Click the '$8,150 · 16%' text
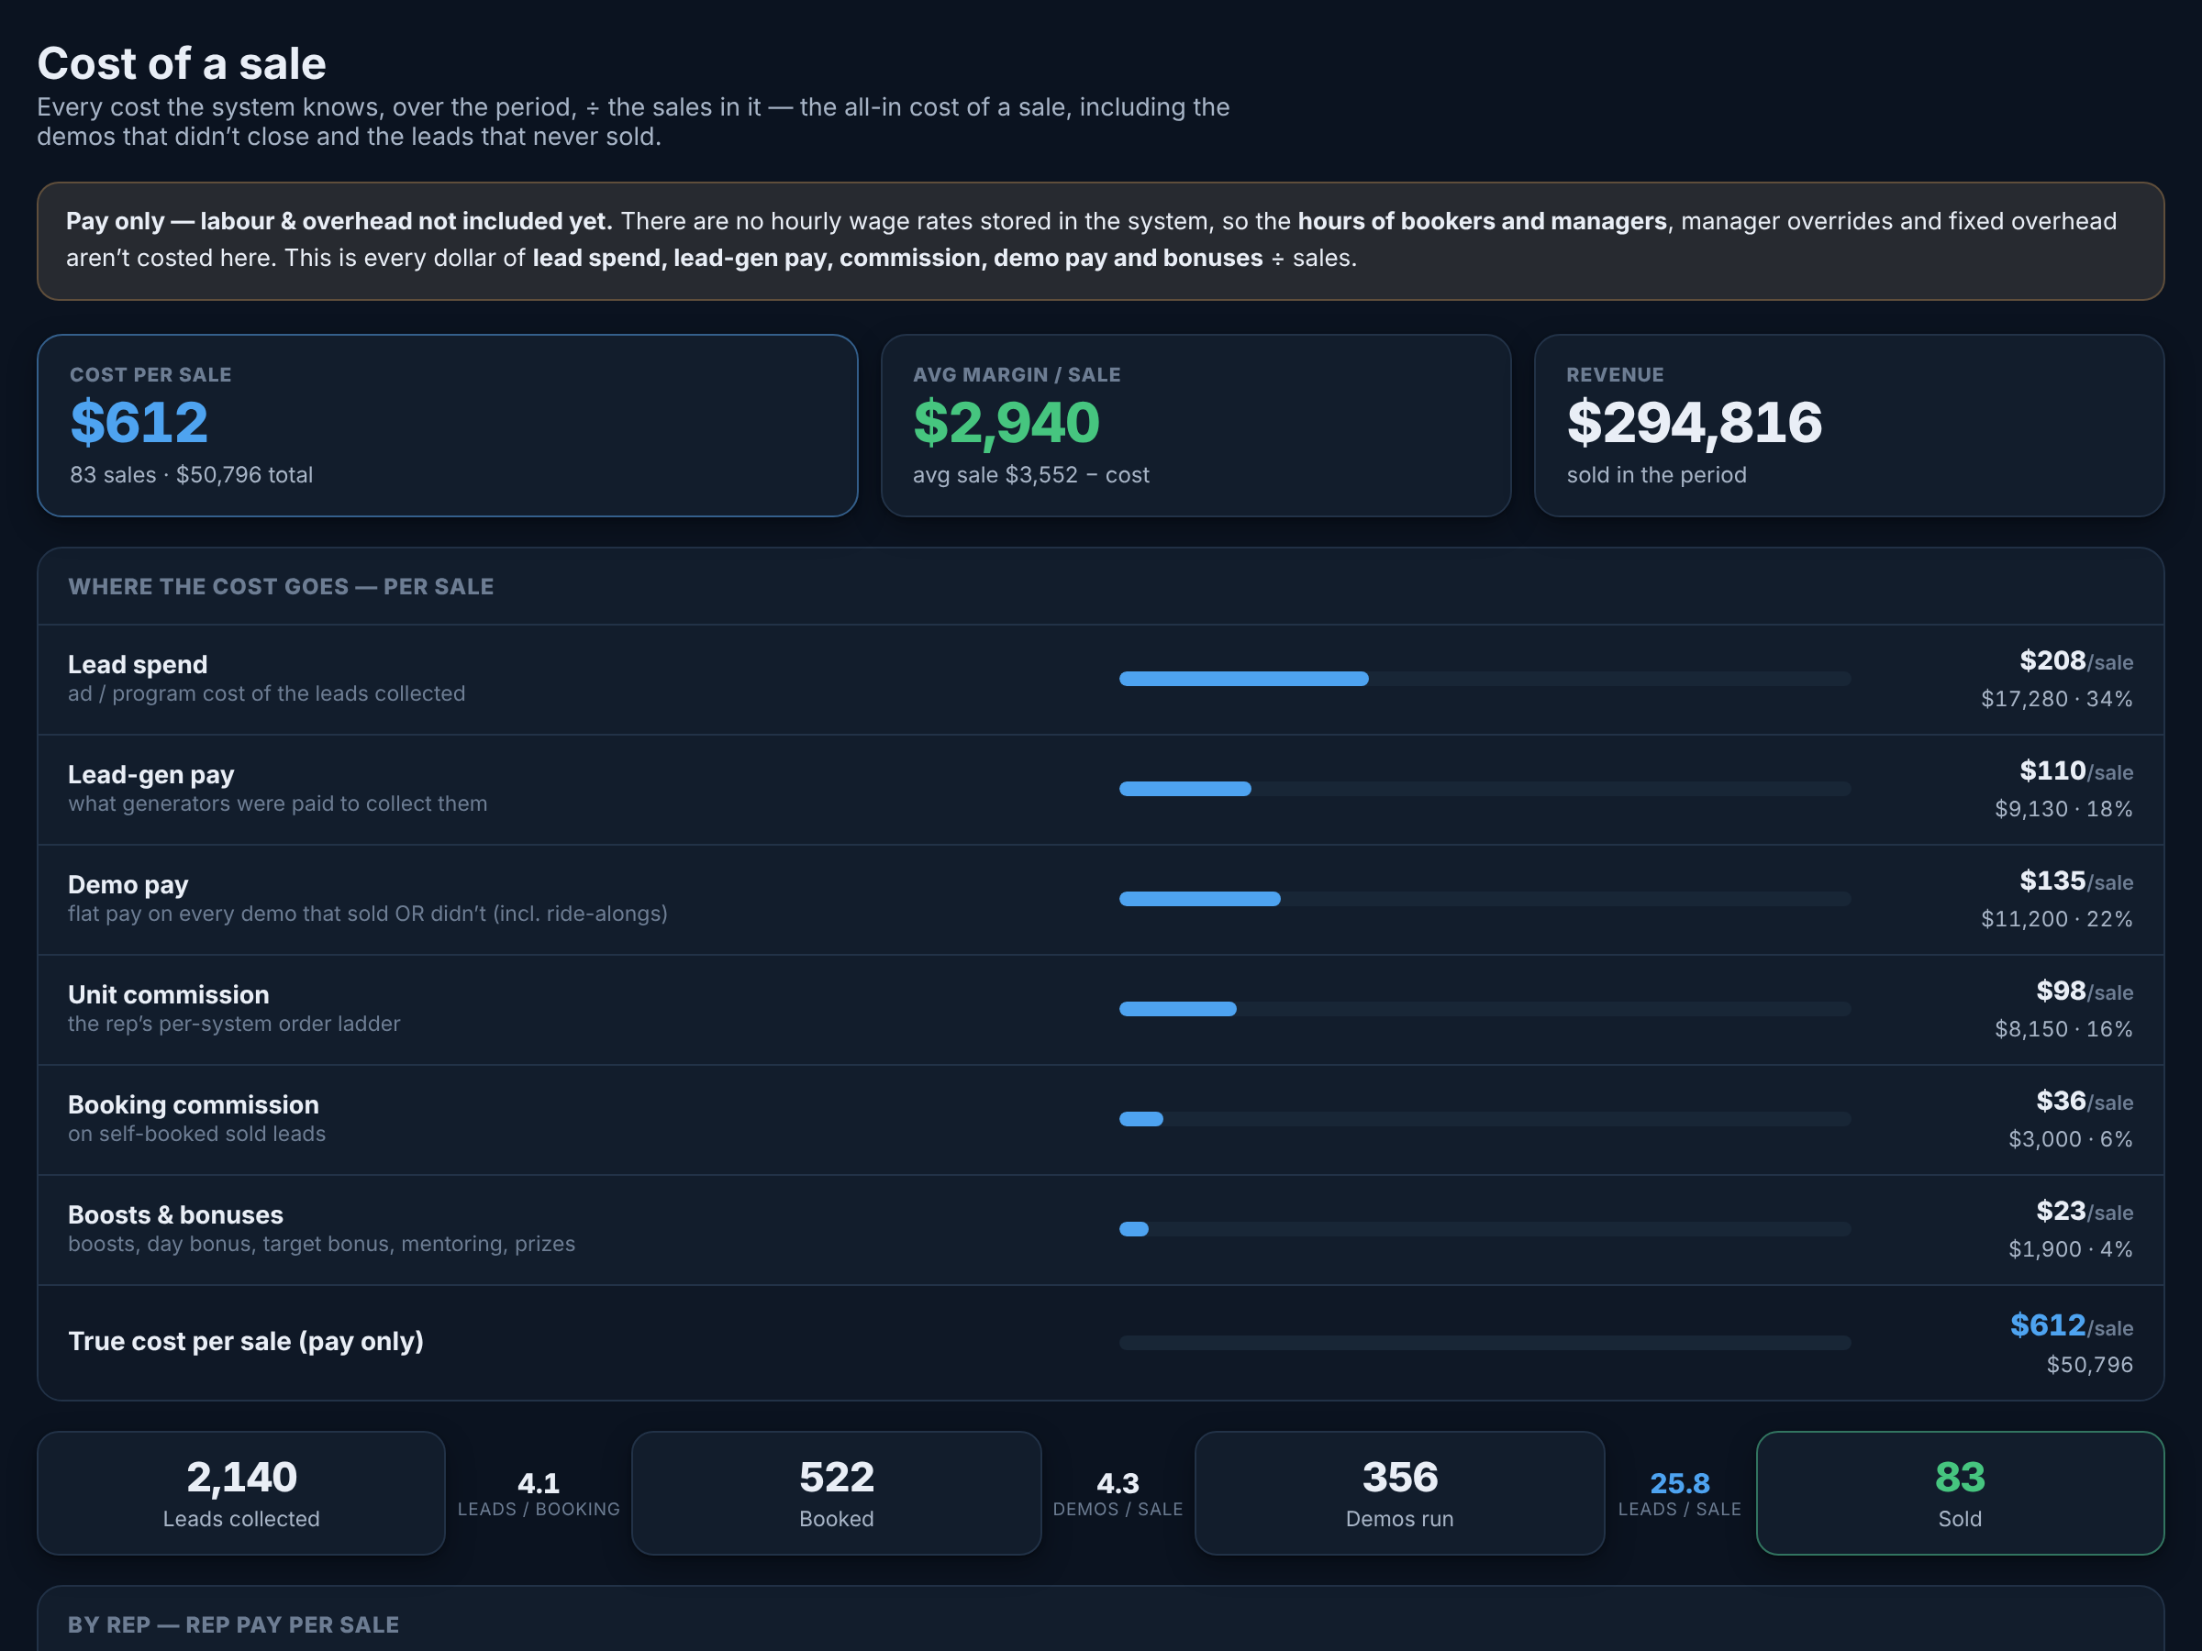Viewport: 2202px width, 1651px height. point(2063,1029)
